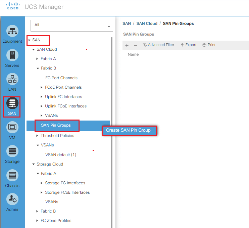The height and width of the screenshot is (228, 249).
Task: Click the plus add icon in toolbar
Action: click(127, 45)
